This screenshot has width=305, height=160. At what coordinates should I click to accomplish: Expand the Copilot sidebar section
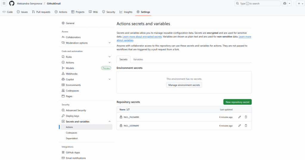110,79
